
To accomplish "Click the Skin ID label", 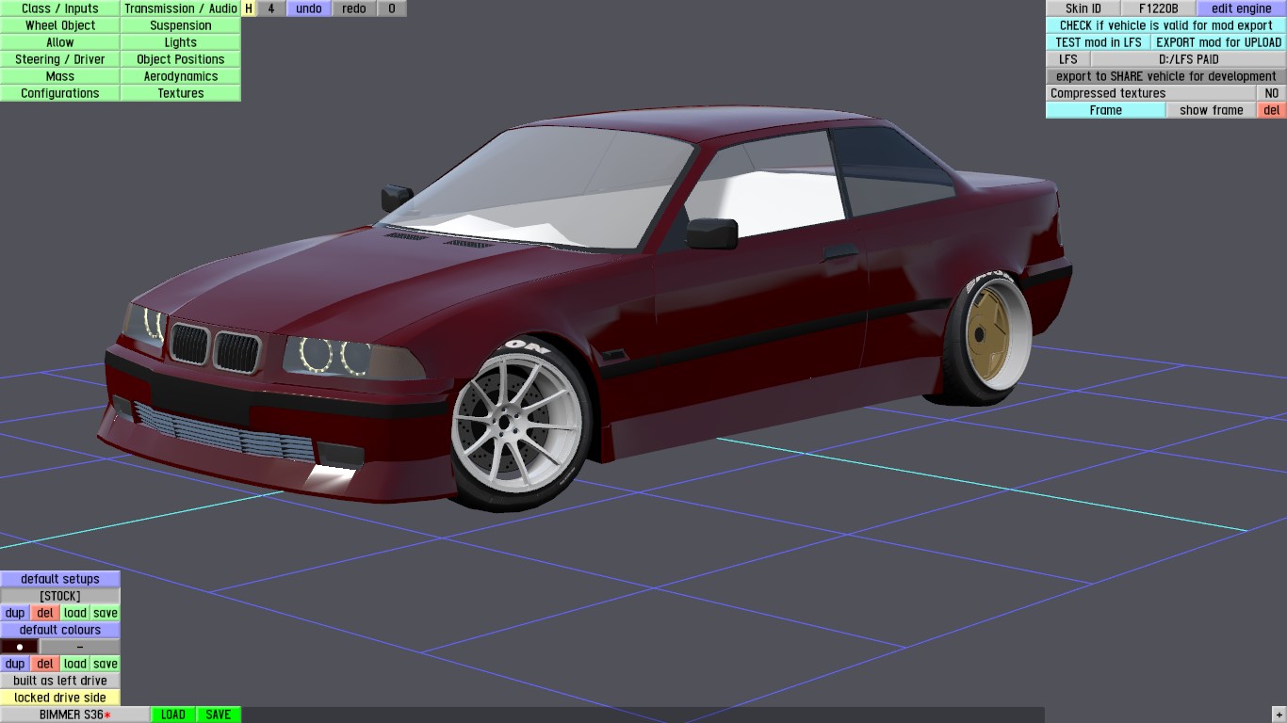I will click(x=1083, y=8).
